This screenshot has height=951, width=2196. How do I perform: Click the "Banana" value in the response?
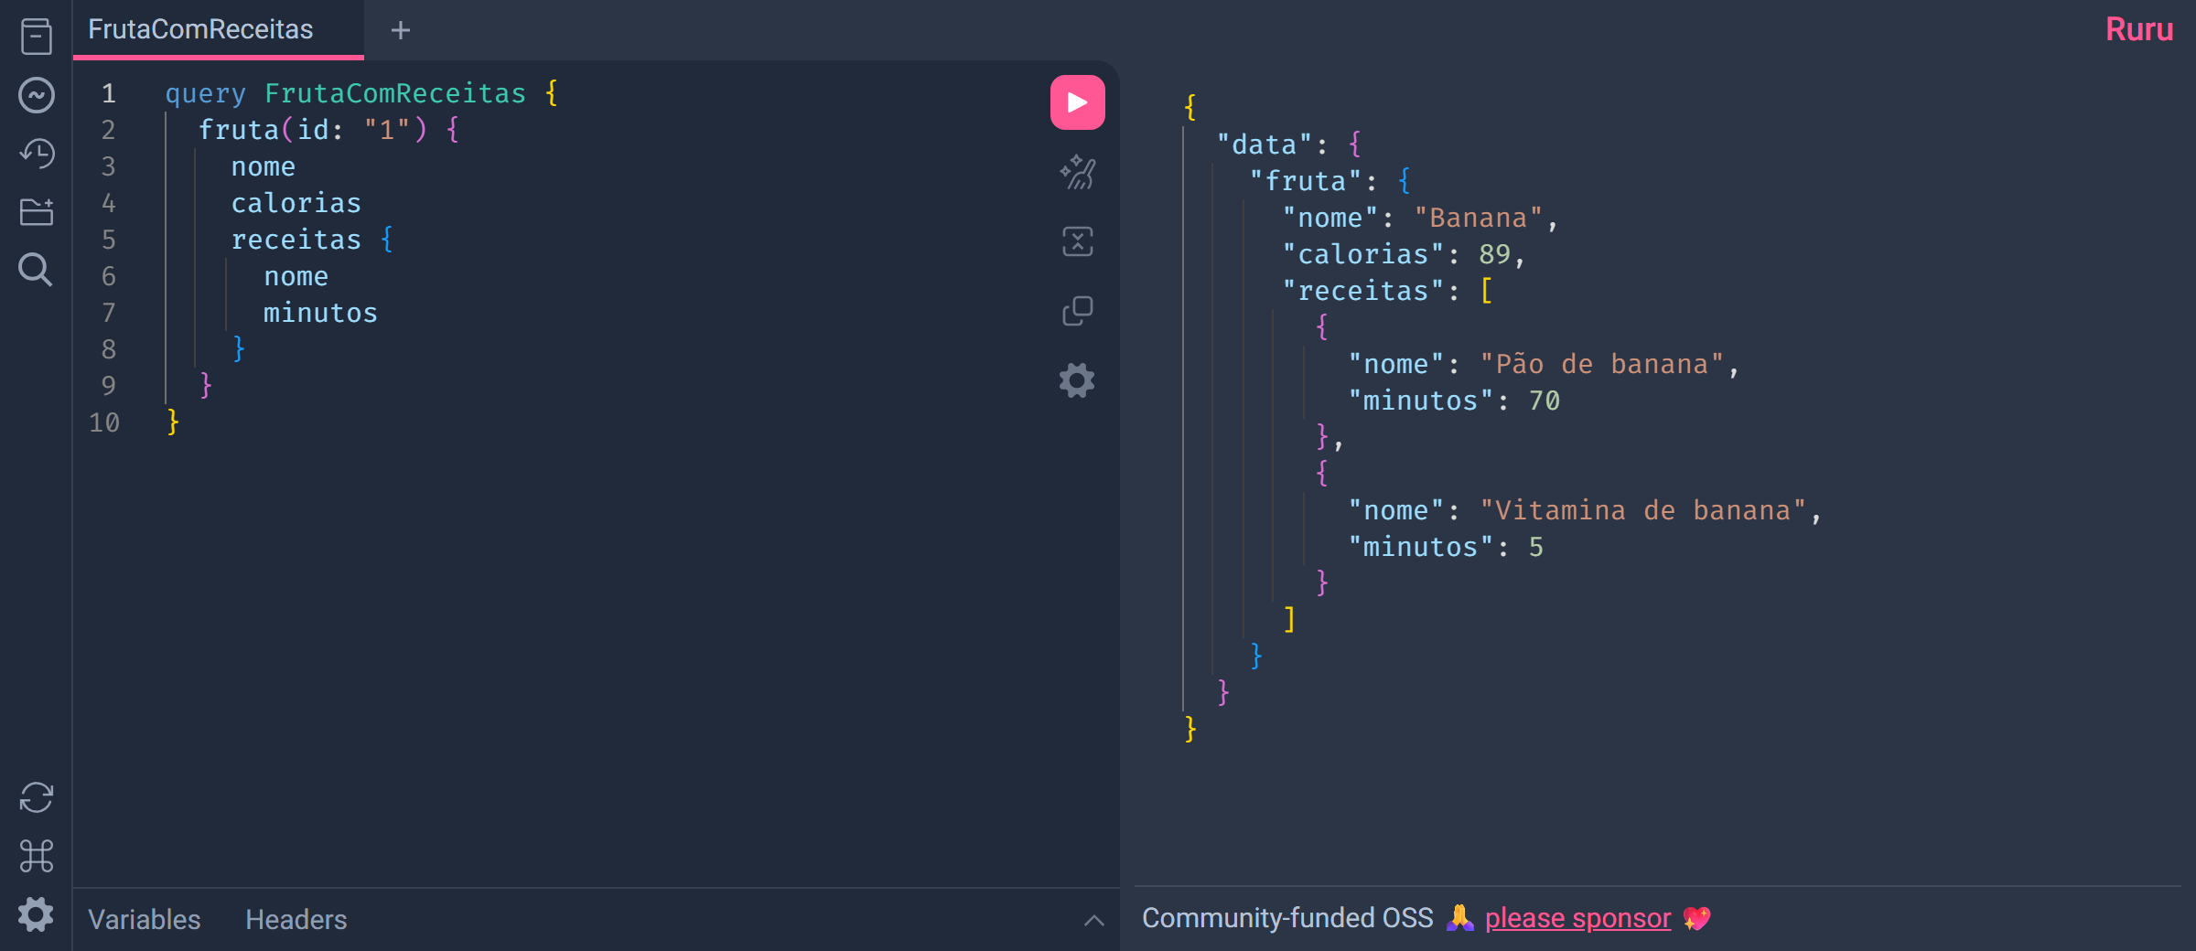coord(1479,218)
